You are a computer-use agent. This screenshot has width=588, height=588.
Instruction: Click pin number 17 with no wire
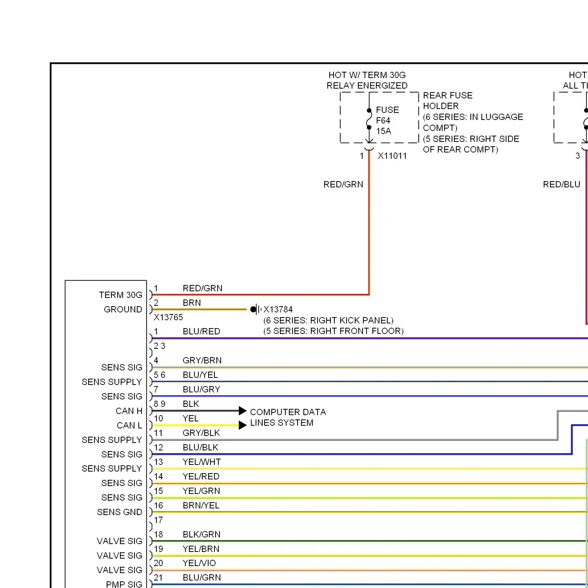click(158, 520)
